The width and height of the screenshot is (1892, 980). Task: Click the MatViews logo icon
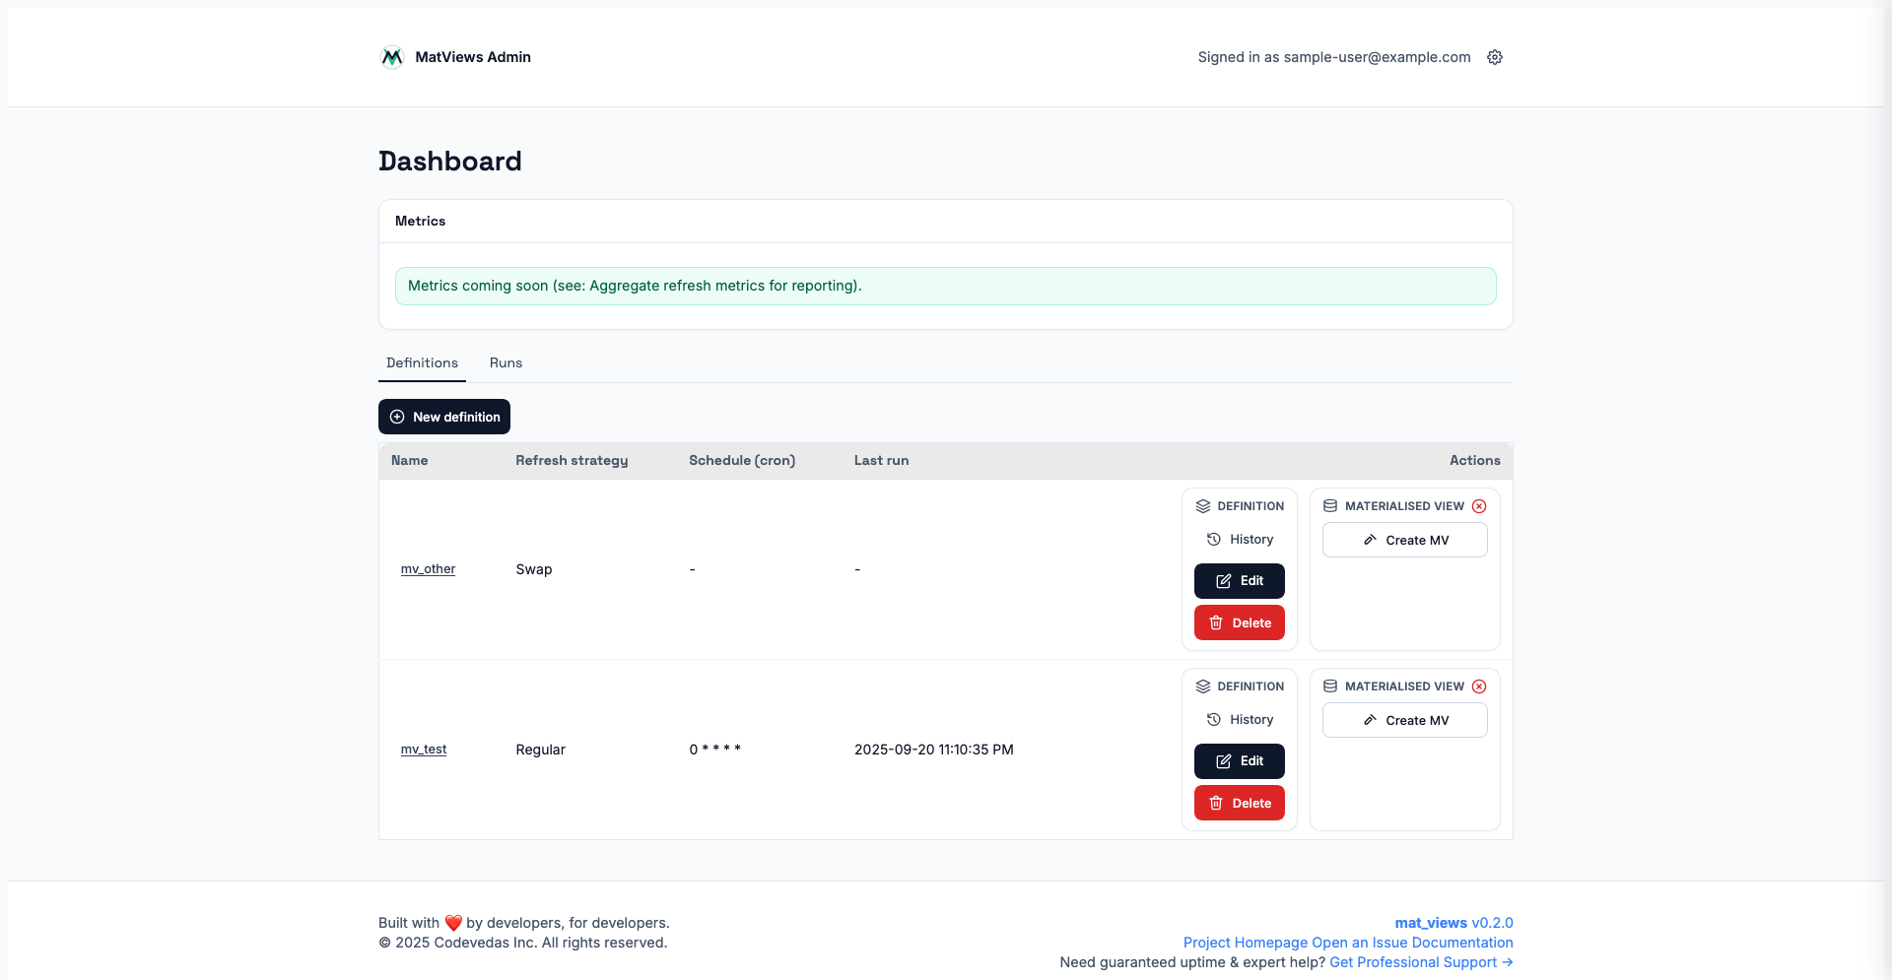point(391,57)
